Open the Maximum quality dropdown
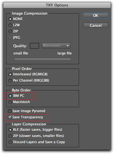Screen dimensions: 114x154 (x=56, y=46)
